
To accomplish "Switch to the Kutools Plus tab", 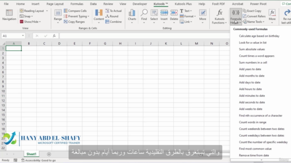I will pyautogui.click(x=183, y=4).
